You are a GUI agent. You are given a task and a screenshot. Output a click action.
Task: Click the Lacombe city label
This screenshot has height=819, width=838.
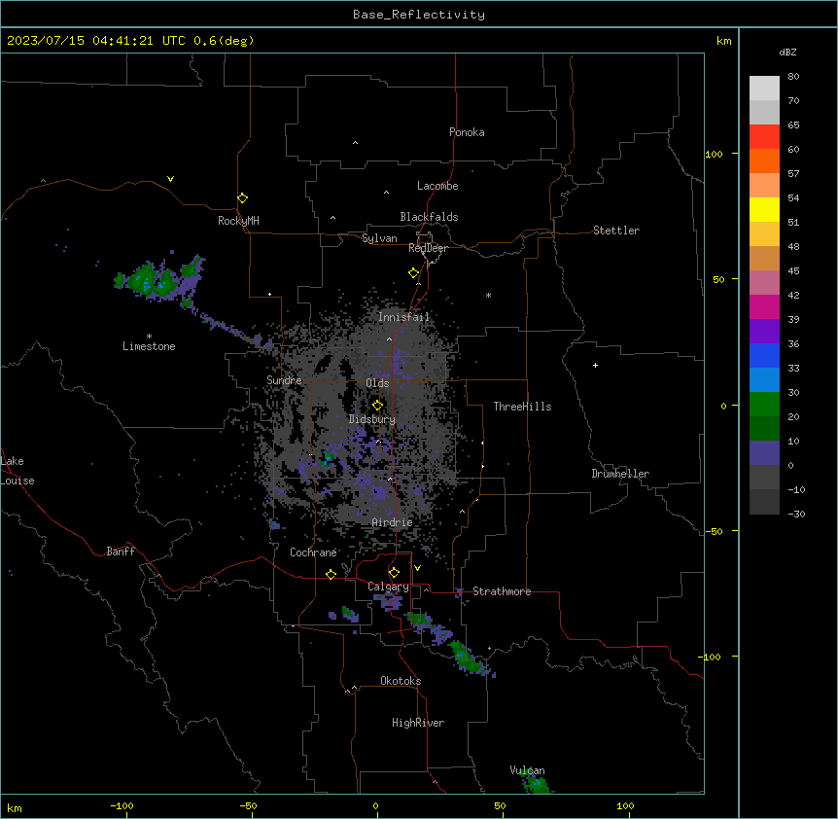click(437, 186)
